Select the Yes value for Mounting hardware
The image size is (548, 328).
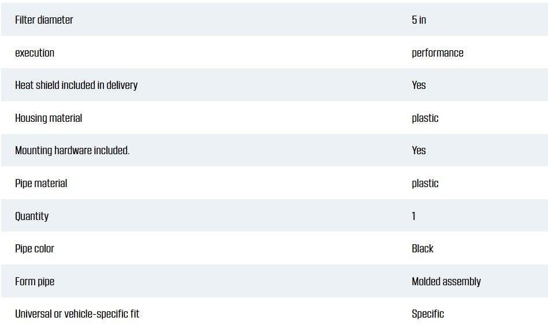click(x=419, y=150)
